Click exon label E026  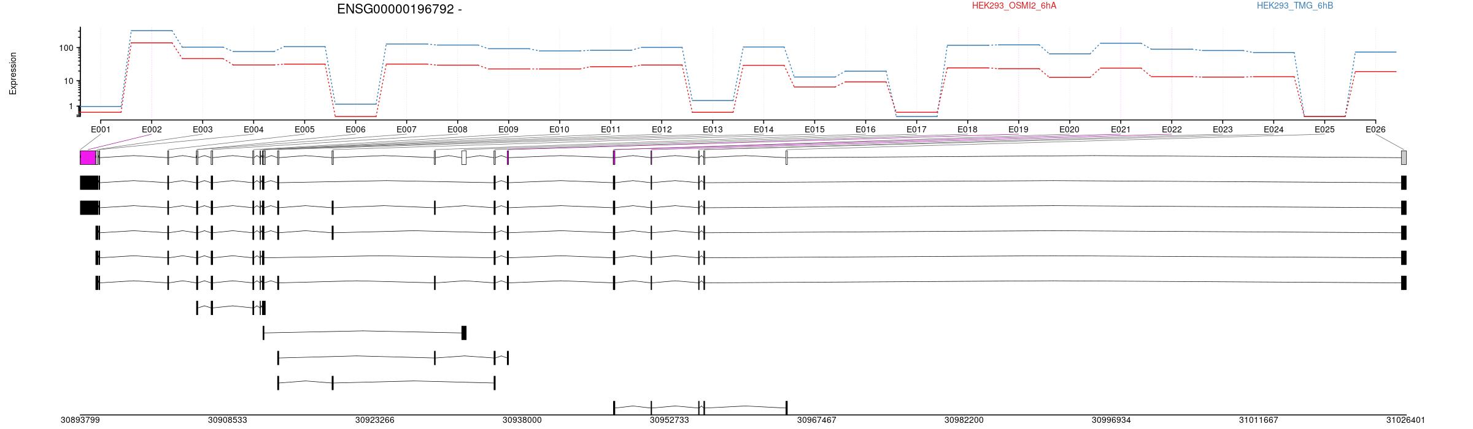[x=1375, y=129]
